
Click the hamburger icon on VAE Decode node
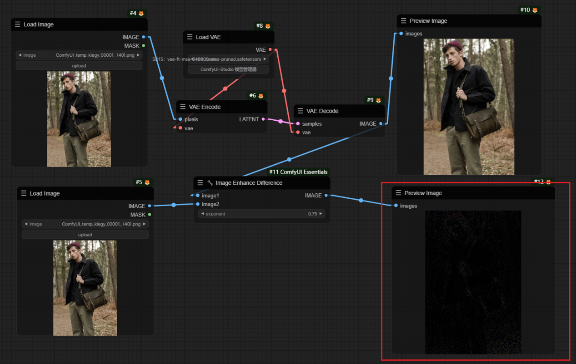coord(300,111)
